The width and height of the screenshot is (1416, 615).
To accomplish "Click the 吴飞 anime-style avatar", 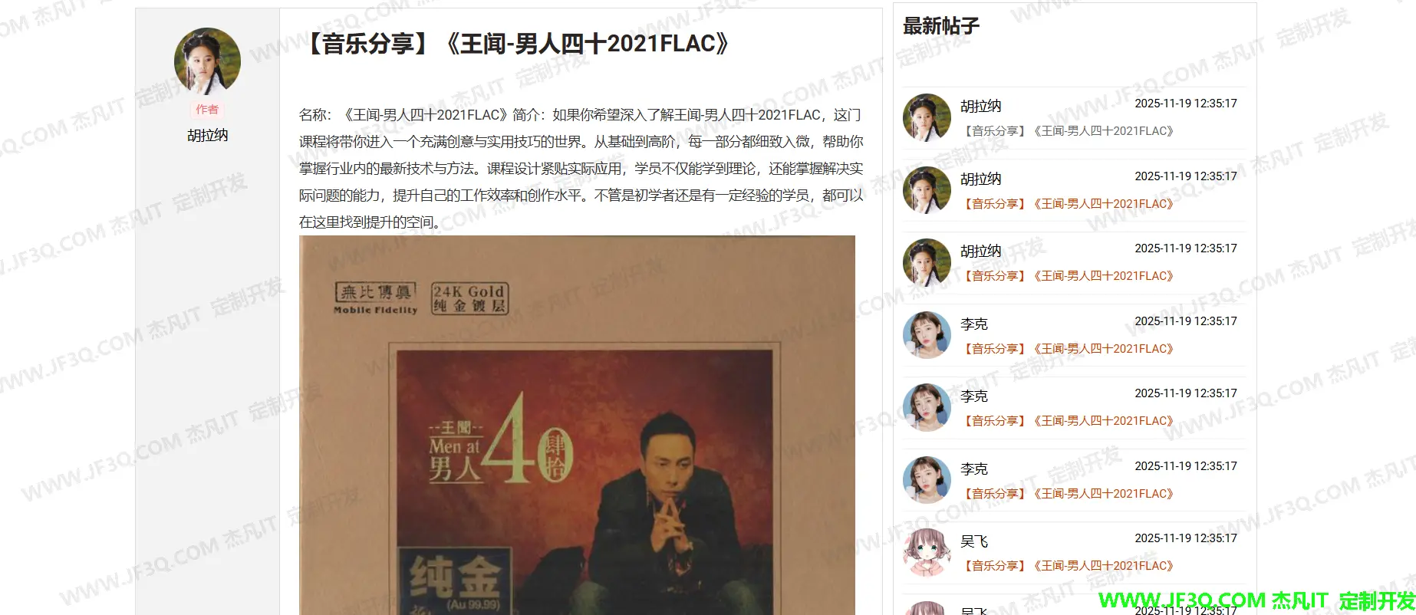I will tap(927, 552).
